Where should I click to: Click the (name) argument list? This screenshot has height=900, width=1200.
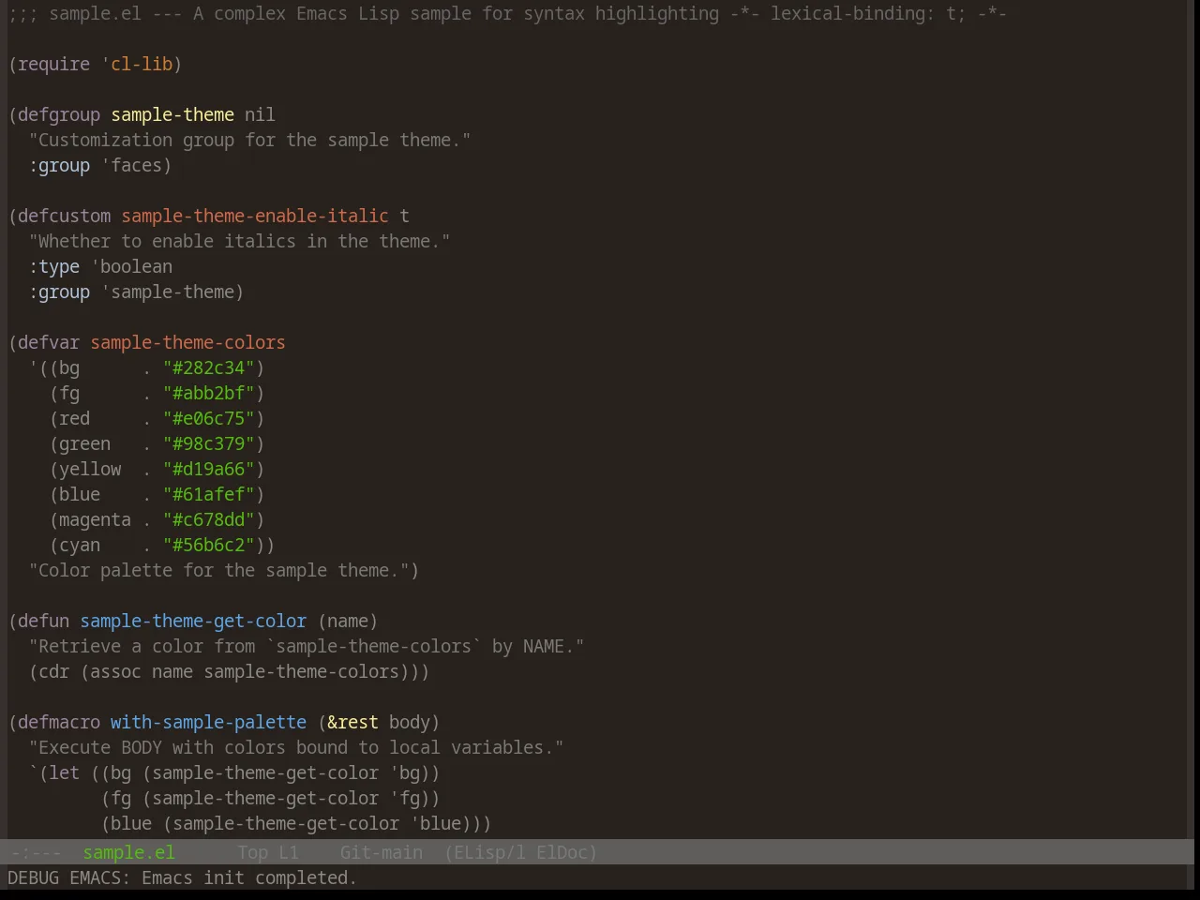[x=348, y=621]
